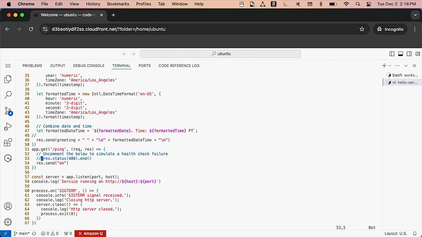Click the res.send("ok") code line

coord(52,163)
